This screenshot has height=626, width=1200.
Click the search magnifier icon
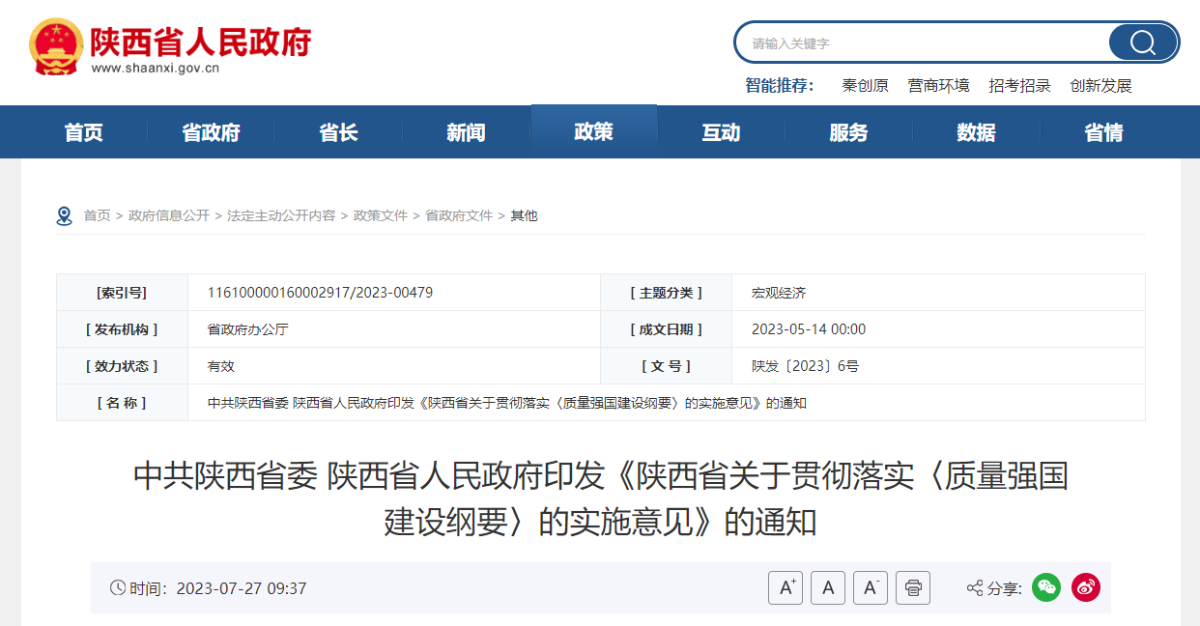[x=1142, y=42]
